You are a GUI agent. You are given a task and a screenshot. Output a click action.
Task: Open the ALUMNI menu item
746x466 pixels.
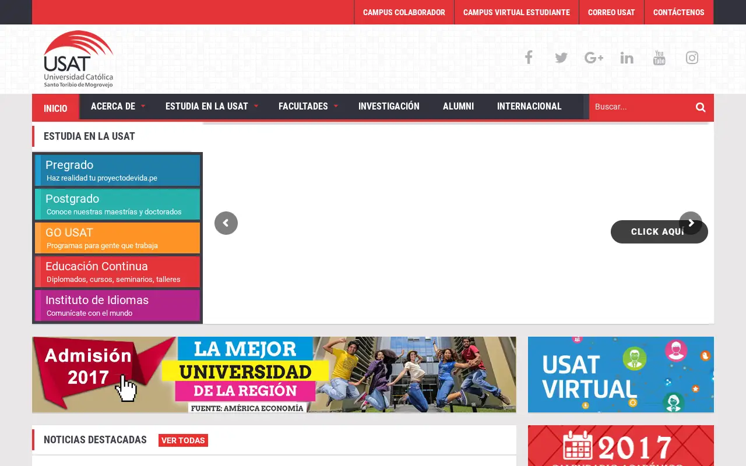click(458, 106)
